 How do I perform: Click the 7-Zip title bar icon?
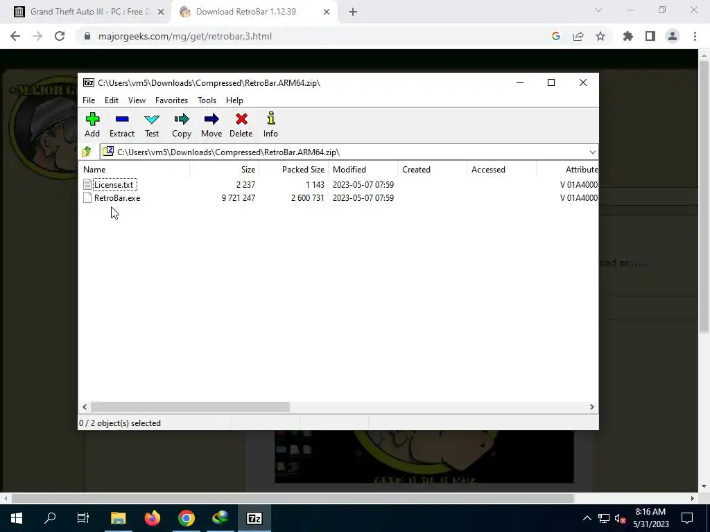[x=89, y=82]
